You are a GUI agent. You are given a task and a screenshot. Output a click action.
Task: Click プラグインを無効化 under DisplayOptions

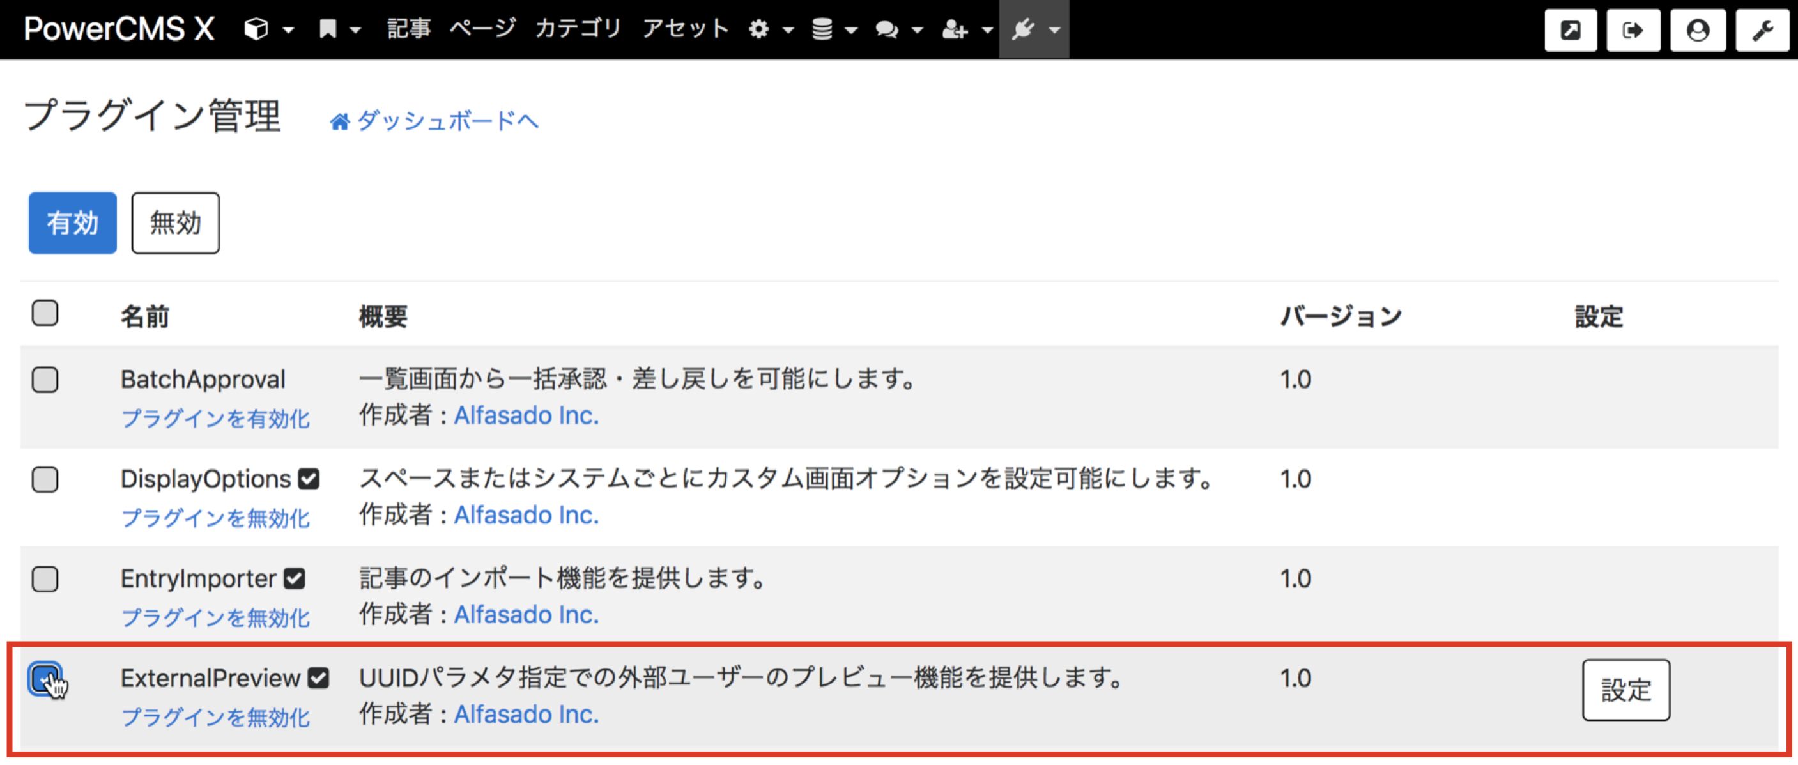tap(215, 518)
